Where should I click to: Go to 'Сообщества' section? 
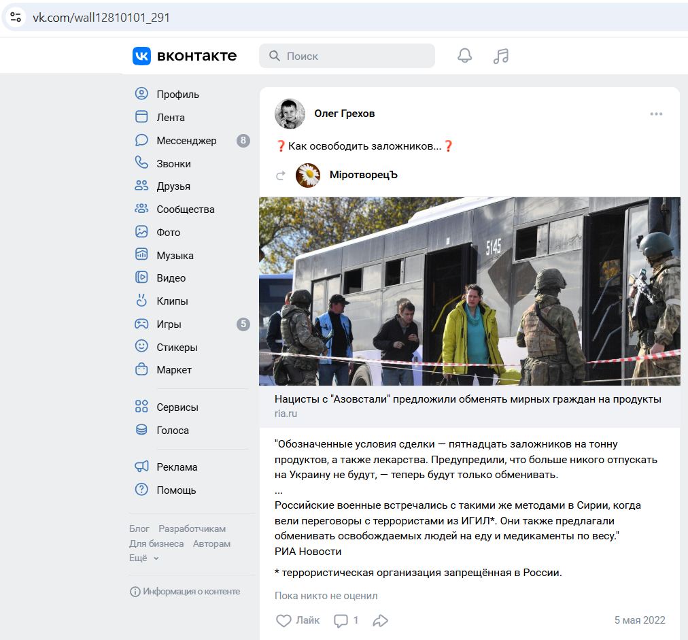185,209
